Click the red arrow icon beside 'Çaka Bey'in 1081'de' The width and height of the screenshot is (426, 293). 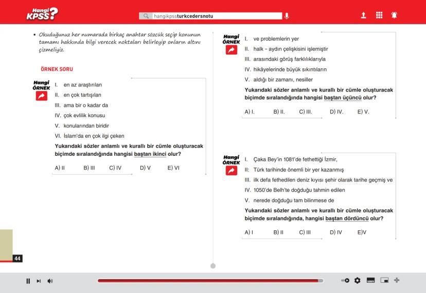click(231, 170)
